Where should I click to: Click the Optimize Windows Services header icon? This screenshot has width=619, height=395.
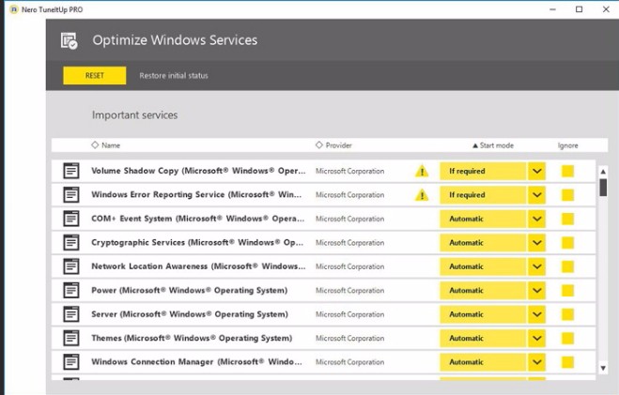[x=69, y=40]
